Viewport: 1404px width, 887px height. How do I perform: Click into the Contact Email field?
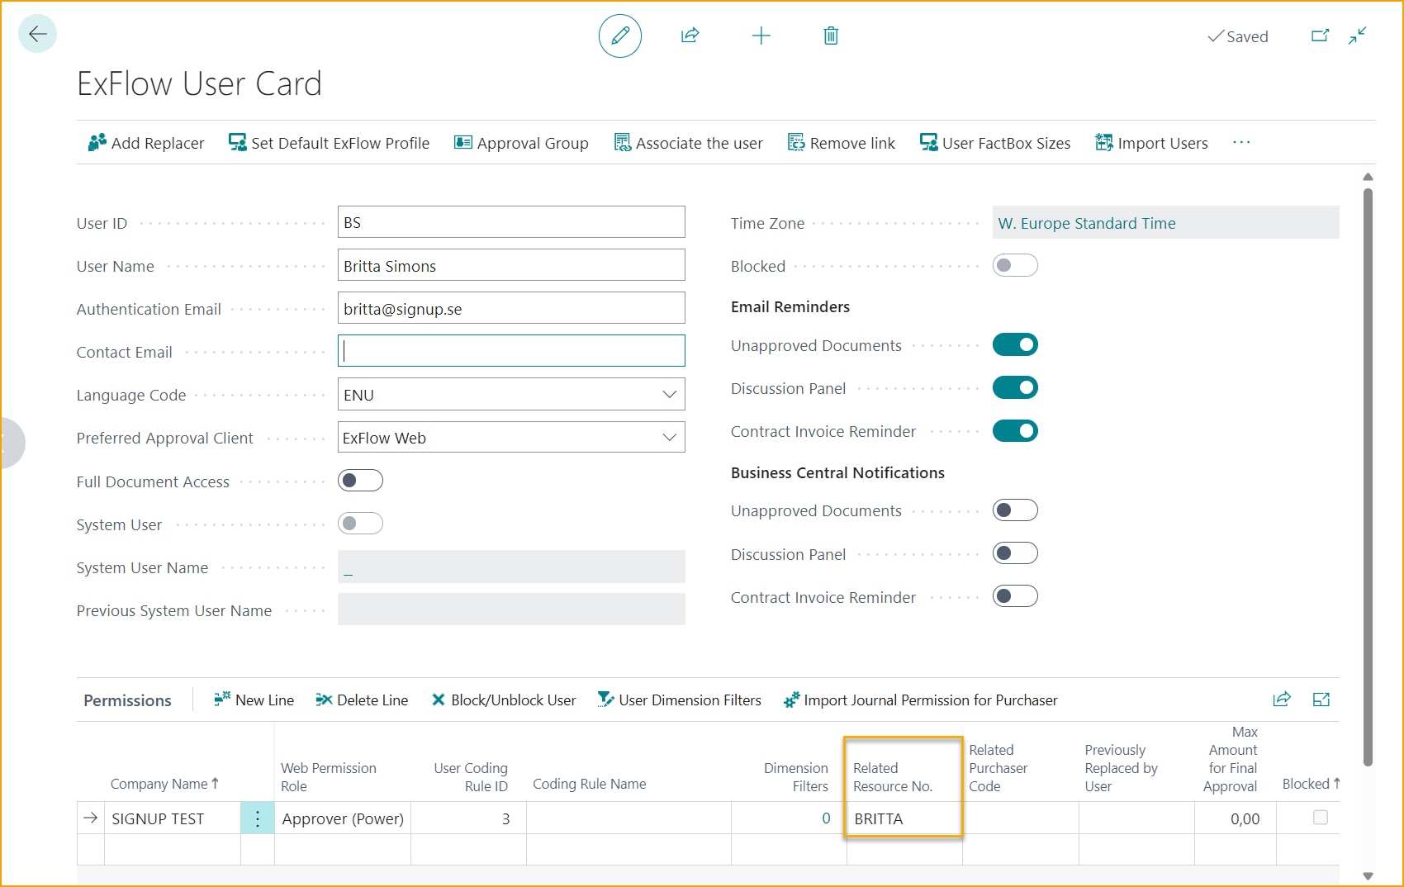tap(511, 351)
